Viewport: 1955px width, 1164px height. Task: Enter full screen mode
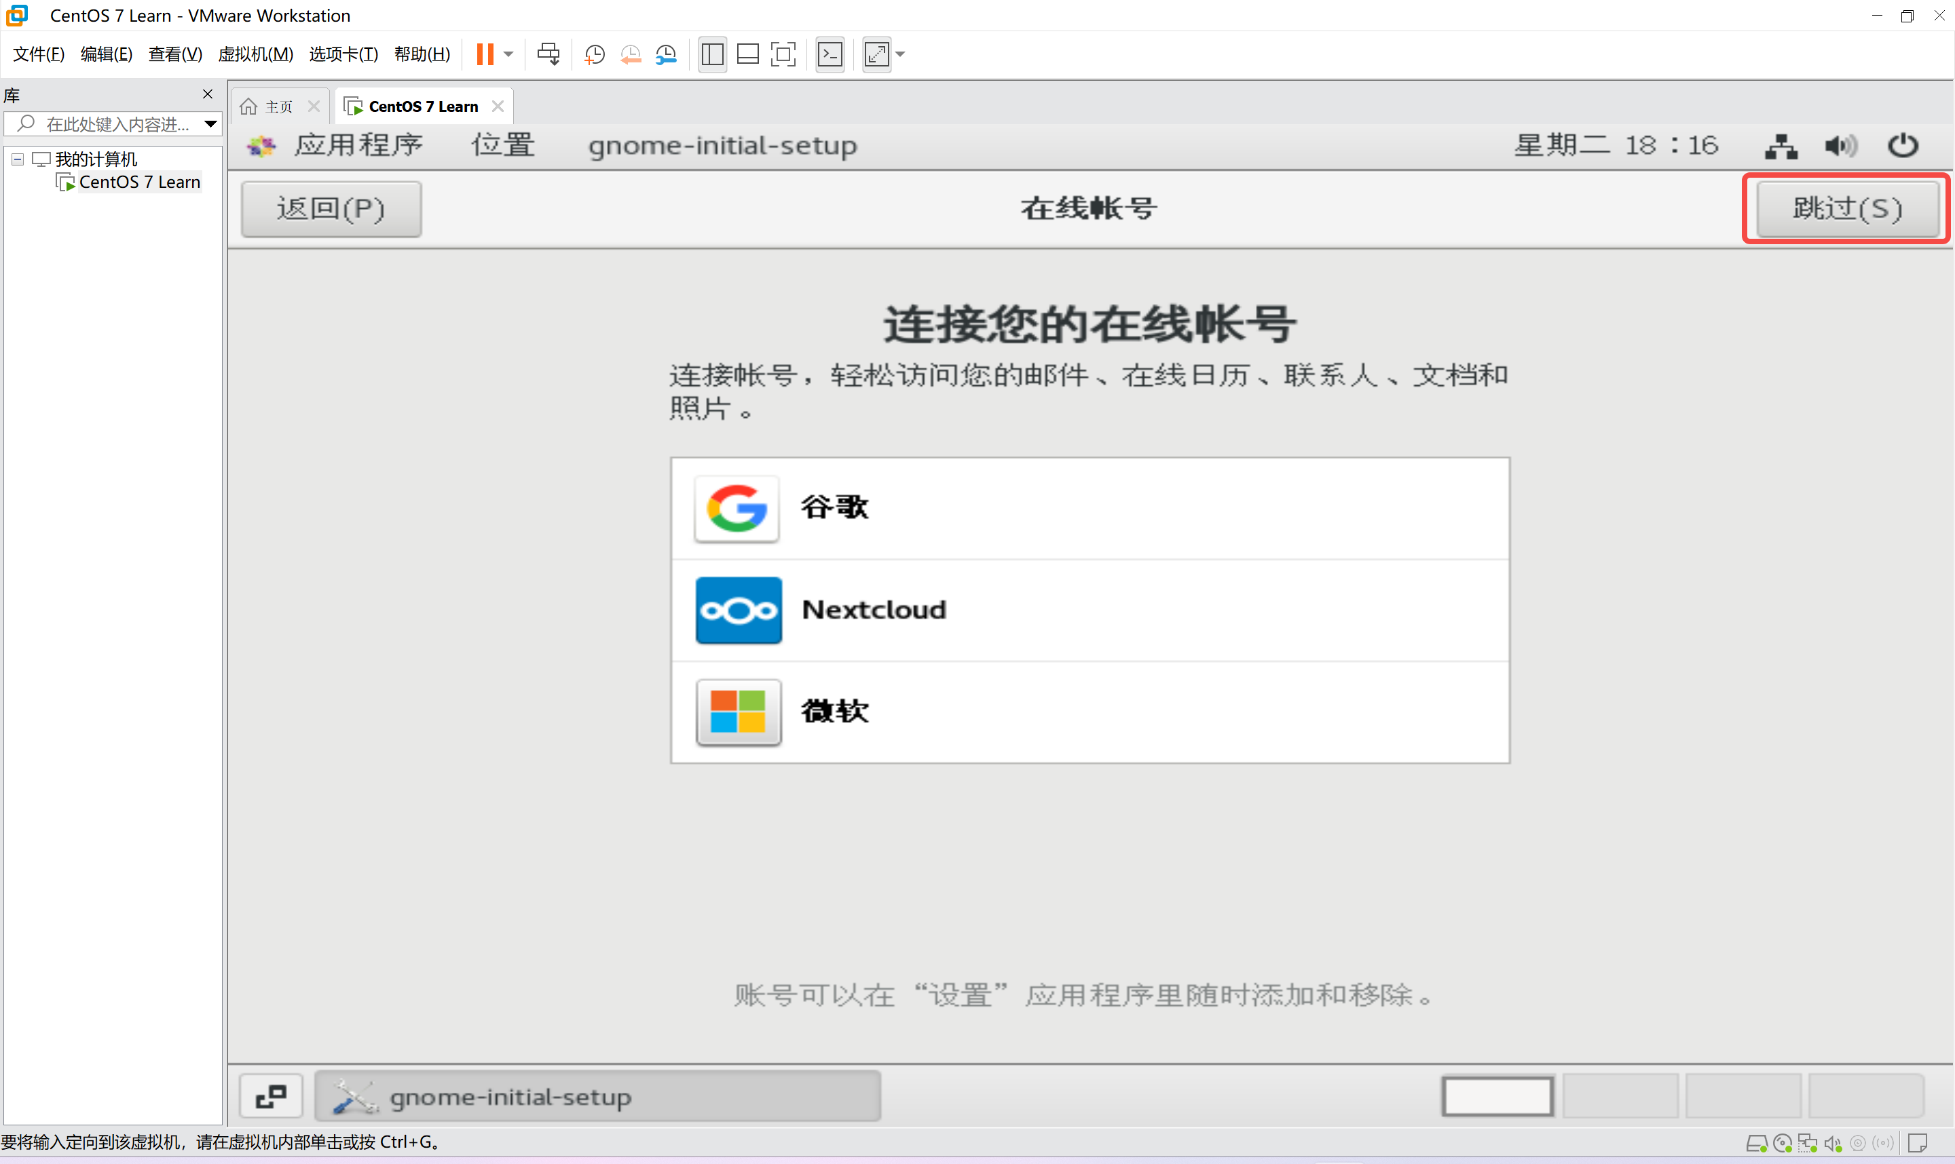tap(783, 54)
